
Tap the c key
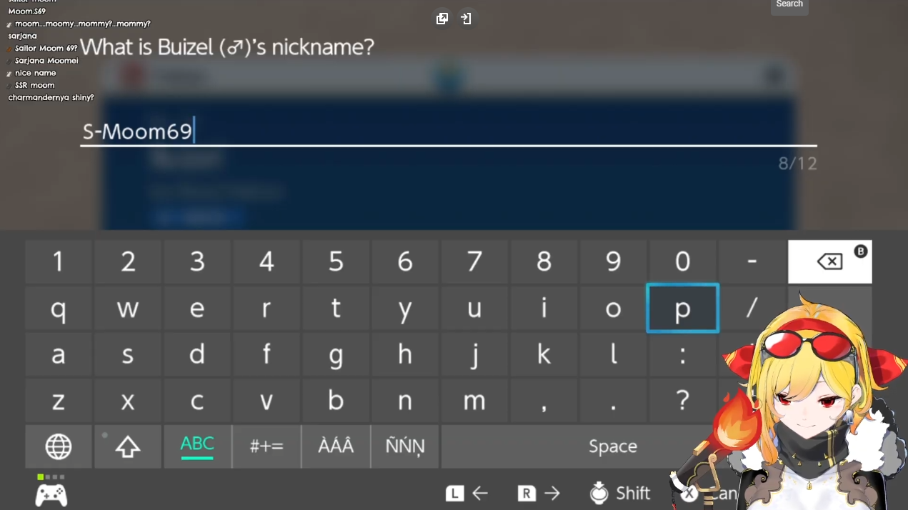tap(197, 401)
